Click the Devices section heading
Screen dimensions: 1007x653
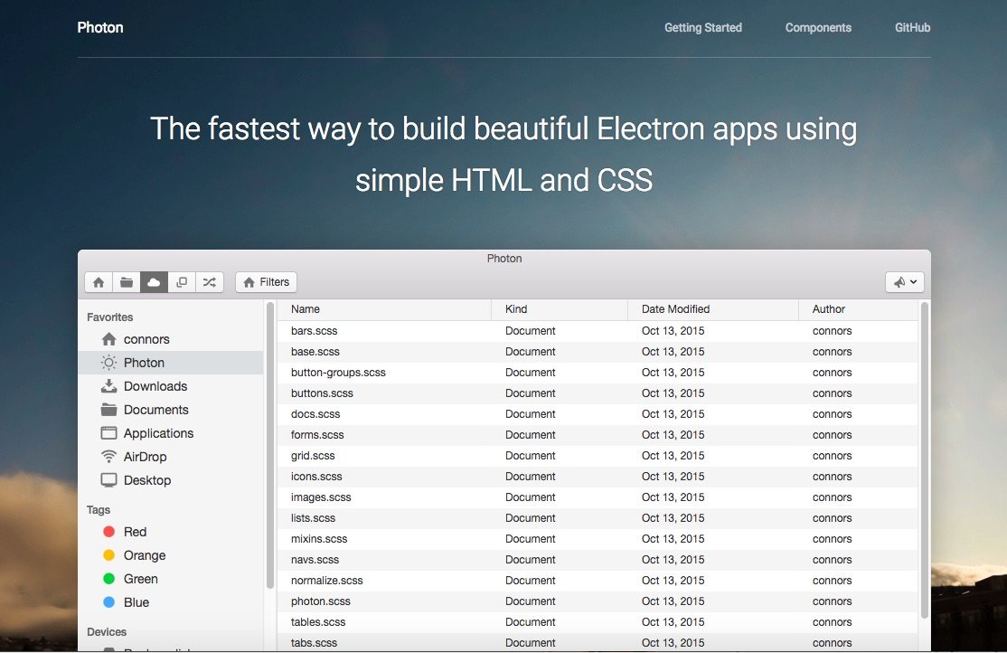[107, 632]
